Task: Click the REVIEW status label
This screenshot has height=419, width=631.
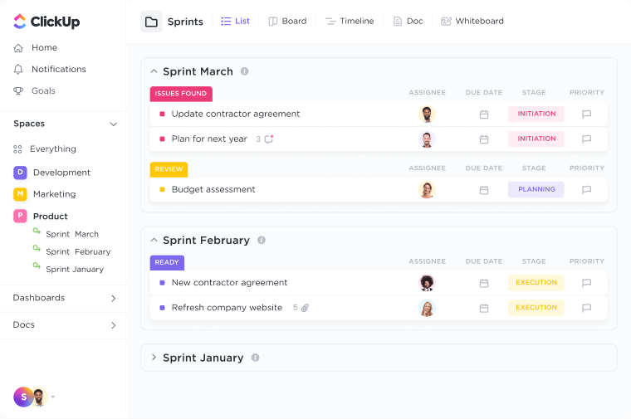Action: click(x=169, y=170)
